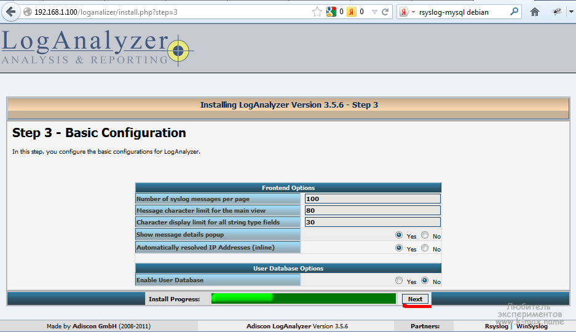Select No for resolved IP Addresses
The width and height of the screenshot is (576, 332).
point(425,248)
